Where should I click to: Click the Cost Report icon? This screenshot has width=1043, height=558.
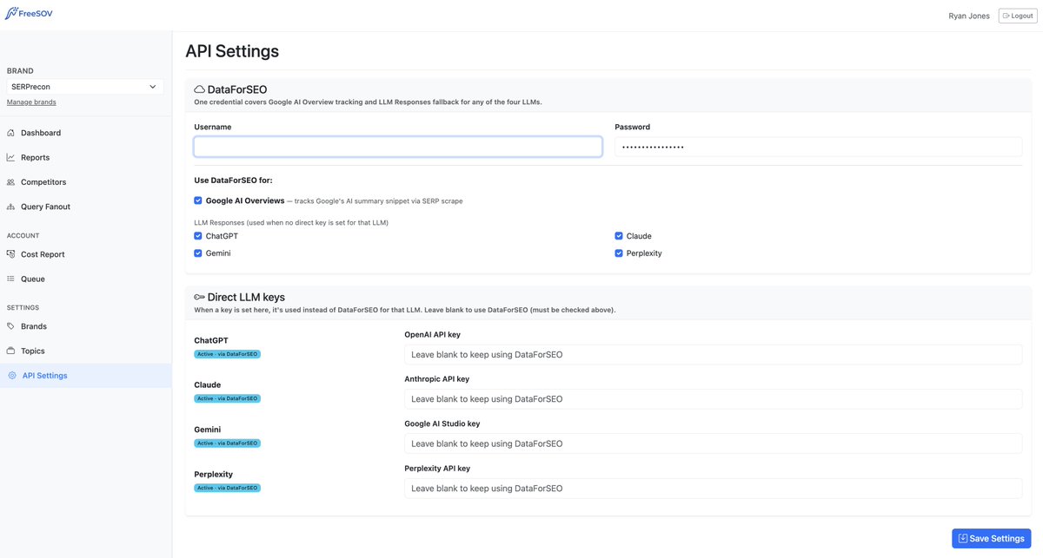11,254
